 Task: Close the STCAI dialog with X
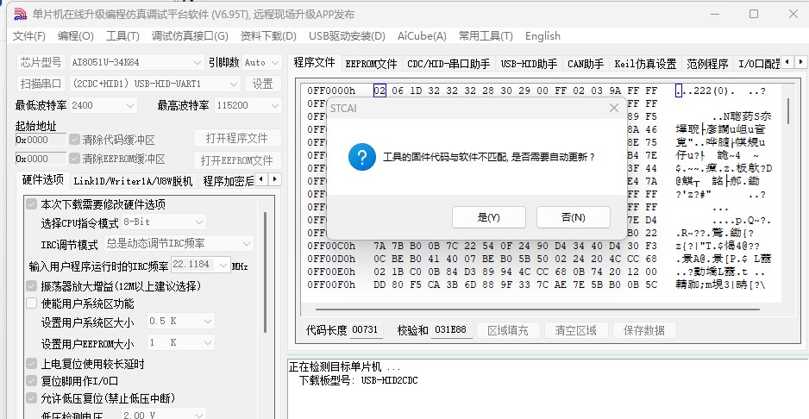(x=613, y=109)
